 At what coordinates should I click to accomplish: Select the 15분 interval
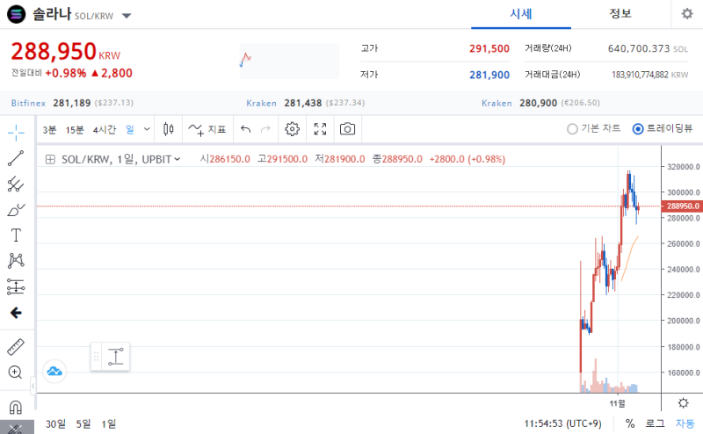point(75,129)
